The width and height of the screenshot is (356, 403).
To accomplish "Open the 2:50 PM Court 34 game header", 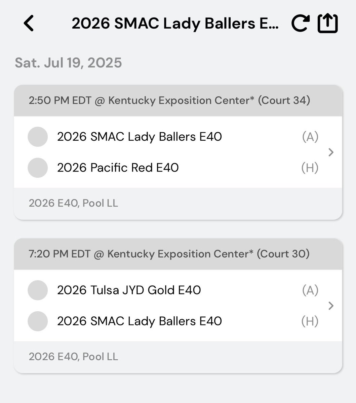I will click(178, 100).
